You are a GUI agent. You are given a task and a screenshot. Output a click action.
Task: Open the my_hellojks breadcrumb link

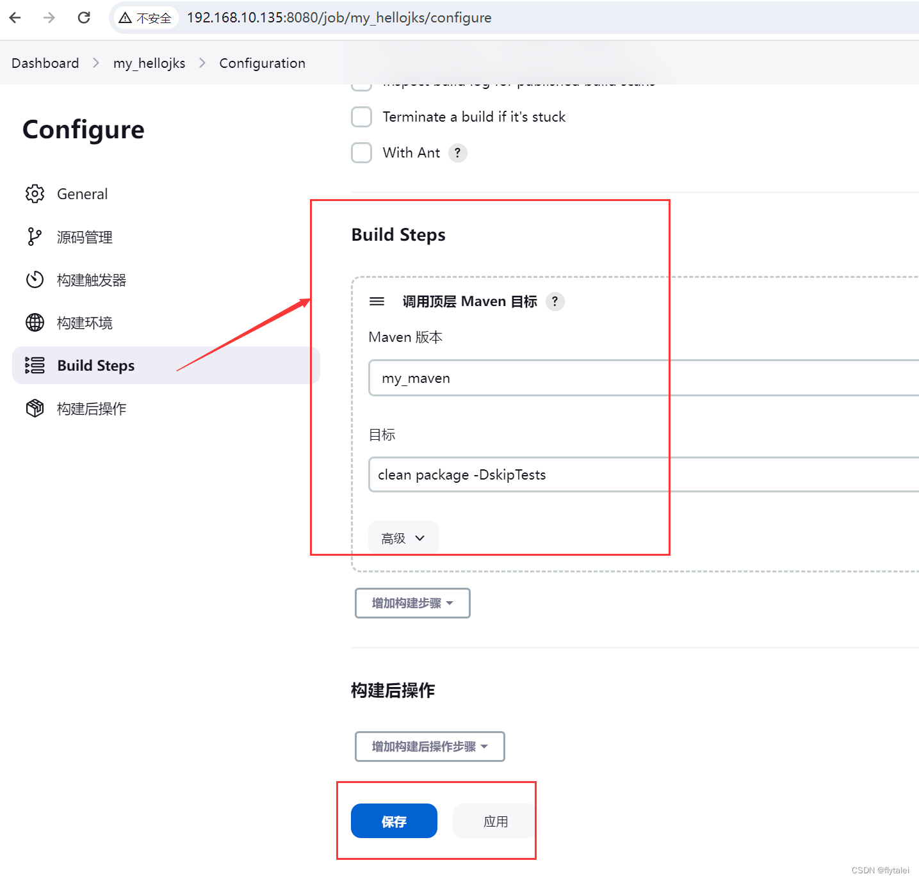point(149,63)
